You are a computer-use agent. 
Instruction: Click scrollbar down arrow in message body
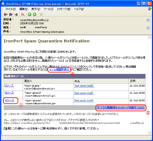coord(150,133)
